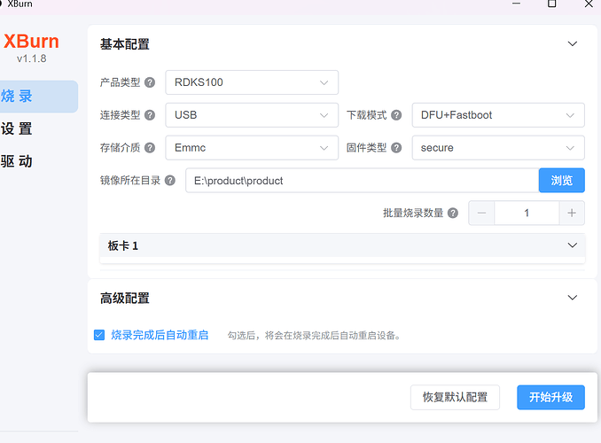Click help icon next to 下载模式
This screenshot has height=443, width=601.
click(x=396, y=115)
